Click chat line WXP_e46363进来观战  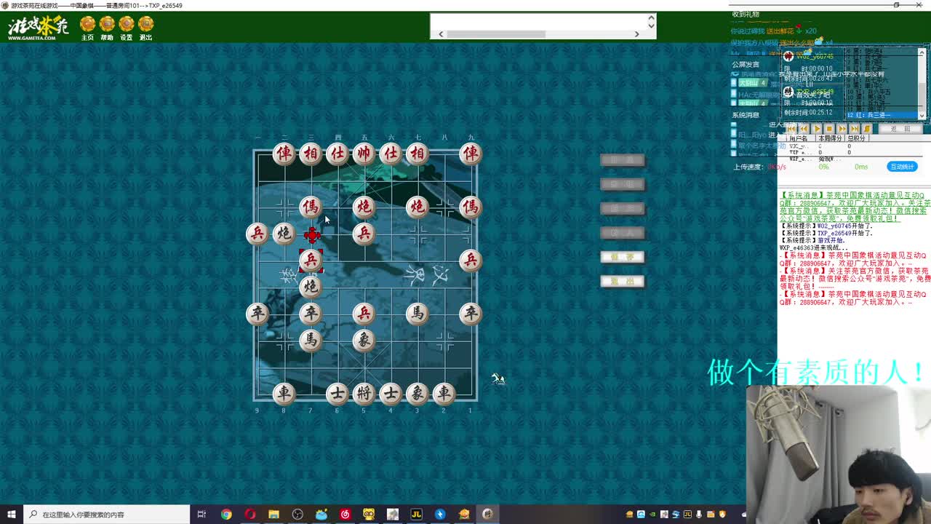coord(813,248)
